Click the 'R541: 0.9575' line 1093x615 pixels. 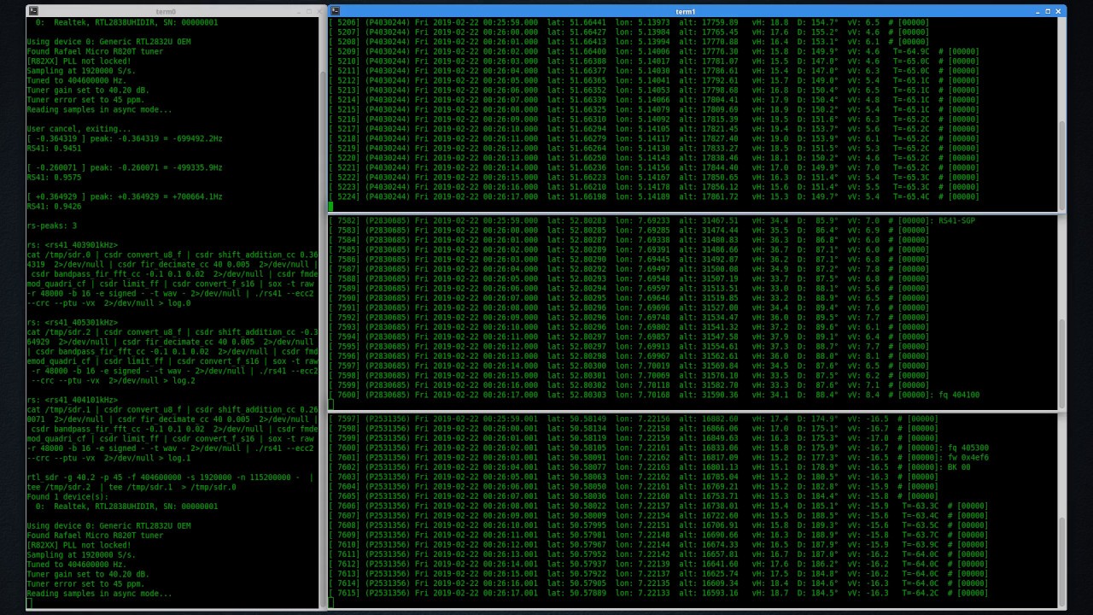pyautogui.click(x=54, y=177)
